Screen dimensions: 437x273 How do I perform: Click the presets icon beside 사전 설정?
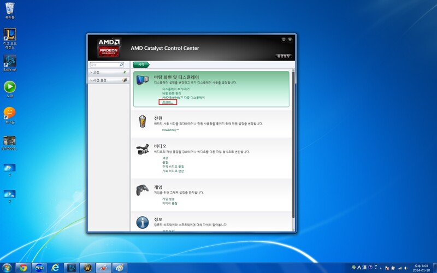(x=125, y=80)
